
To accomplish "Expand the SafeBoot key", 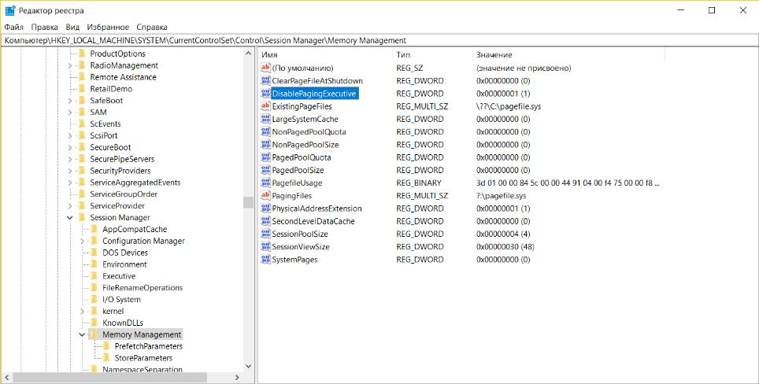I will (x=70, y=101).
